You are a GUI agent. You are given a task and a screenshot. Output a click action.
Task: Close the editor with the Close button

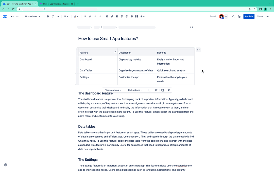[x=260, y=16]
